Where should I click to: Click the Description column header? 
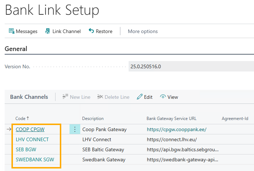[93, 119]
